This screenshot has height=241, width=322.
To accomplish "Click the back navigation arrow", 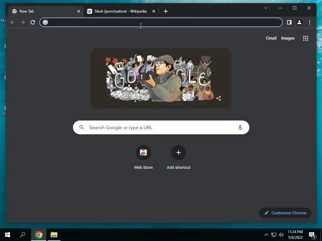I will point(13,22).
